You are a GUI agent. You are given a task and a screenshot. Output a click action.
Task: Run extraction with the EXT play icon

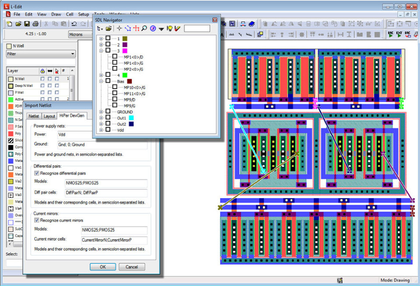click(399, 34)
